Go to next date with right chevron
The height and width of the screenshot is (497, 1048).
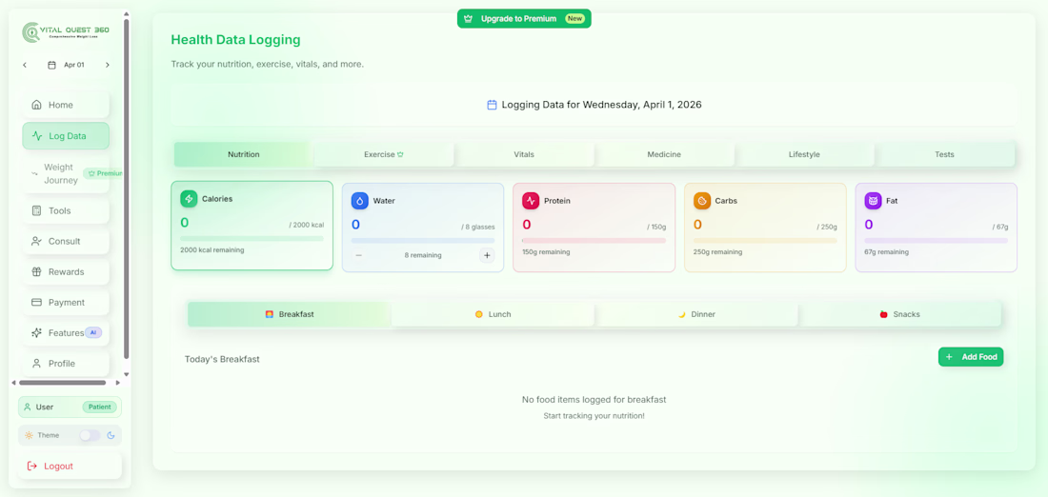click(x=108, y=65)
